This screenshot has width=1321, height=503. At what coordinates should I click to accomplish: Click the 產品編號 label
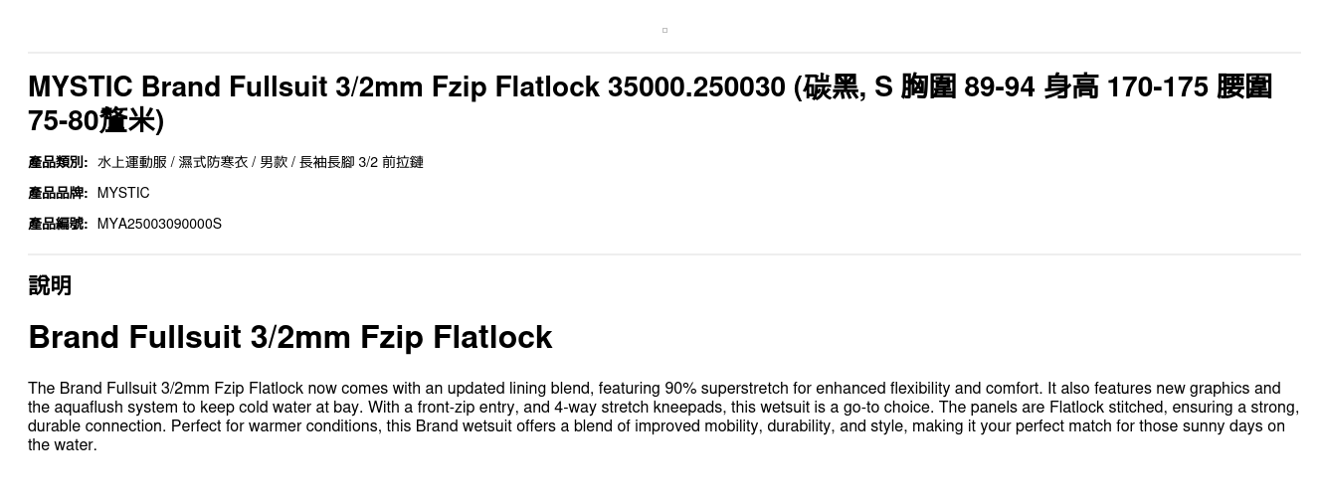click(x=58, y=224)
